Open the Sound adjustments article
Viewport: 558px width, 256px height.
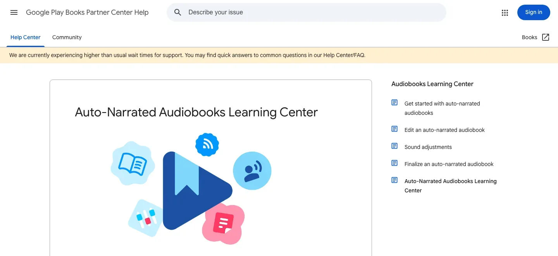pos(428,147)
